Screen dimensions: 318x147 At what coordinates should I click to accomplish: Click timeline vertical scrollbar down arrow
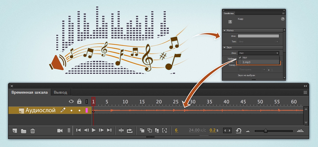pyautogui.click(x=306, y=122)
